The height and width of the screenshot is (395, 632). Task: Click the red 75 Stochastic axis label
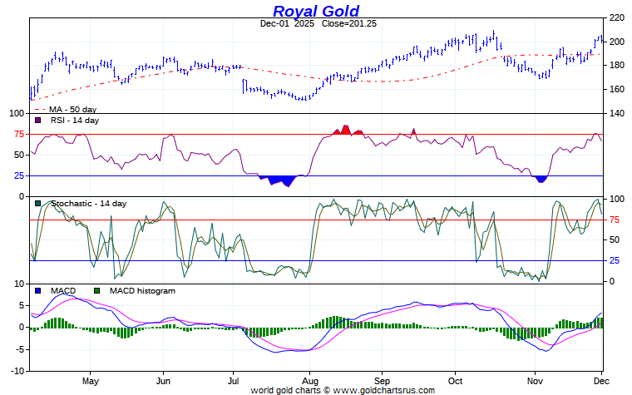click(x=615, y=220)
